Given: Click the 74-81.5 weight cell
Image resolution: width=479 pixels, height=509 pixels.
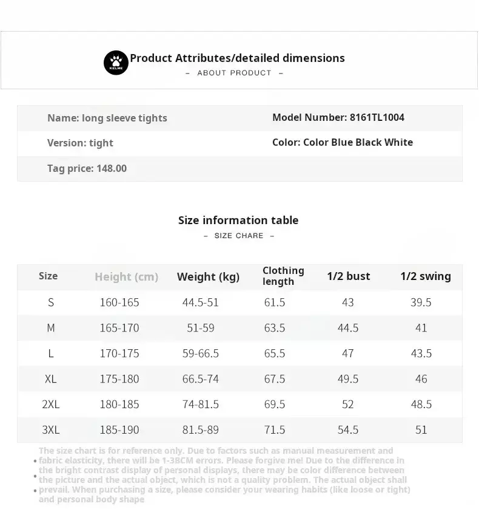Looking at the screenshot, I should [201, 405].
